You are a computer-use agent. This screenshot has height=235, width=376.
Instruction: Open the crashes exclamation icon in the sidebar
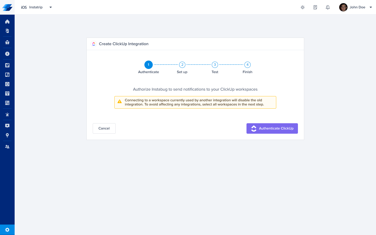[x=7, y=54]
